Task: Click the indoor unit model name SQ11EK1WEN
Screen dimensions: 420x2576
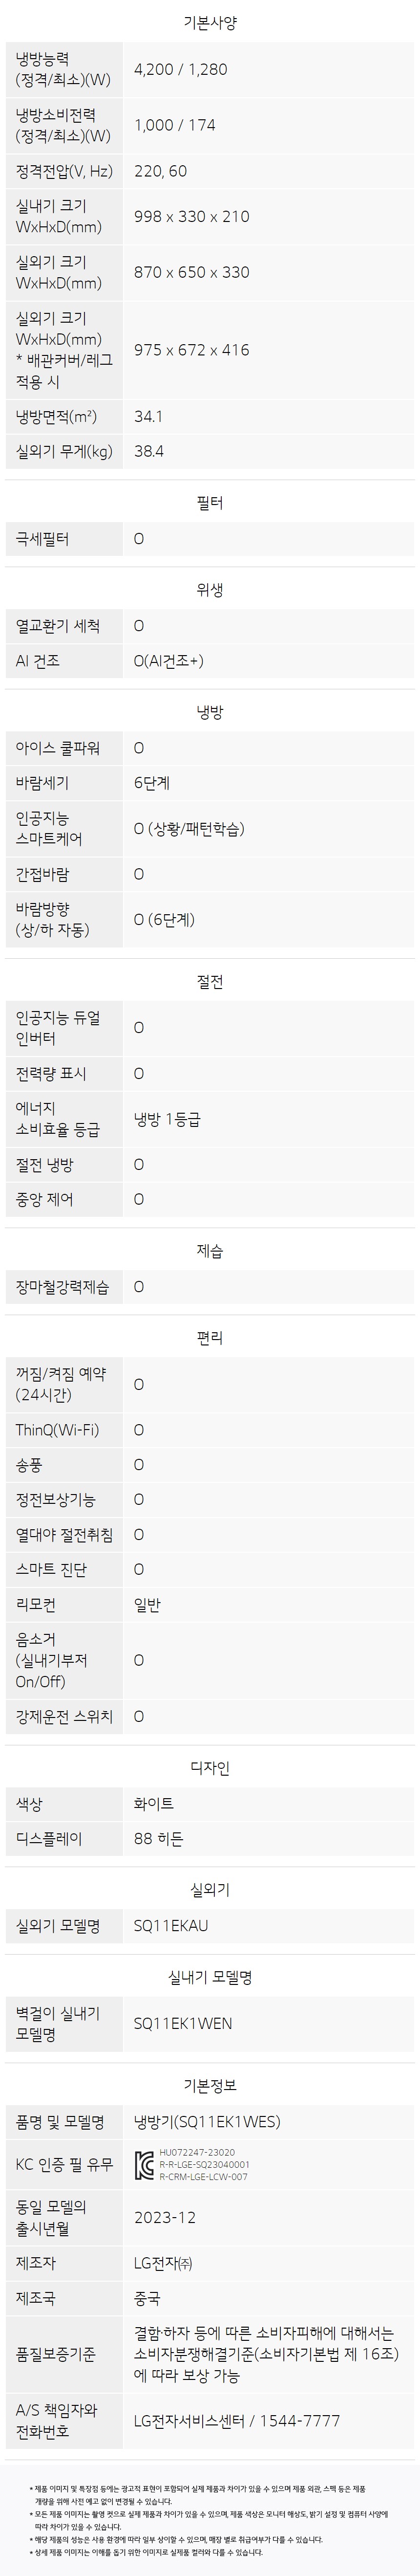Action: click(x=183, y=2023)
